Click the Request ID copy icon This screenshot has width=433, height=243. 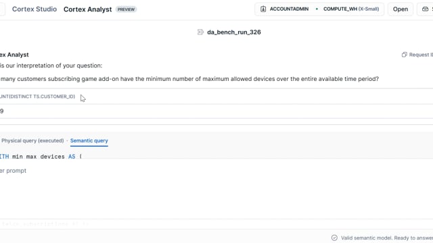(405, 55)
